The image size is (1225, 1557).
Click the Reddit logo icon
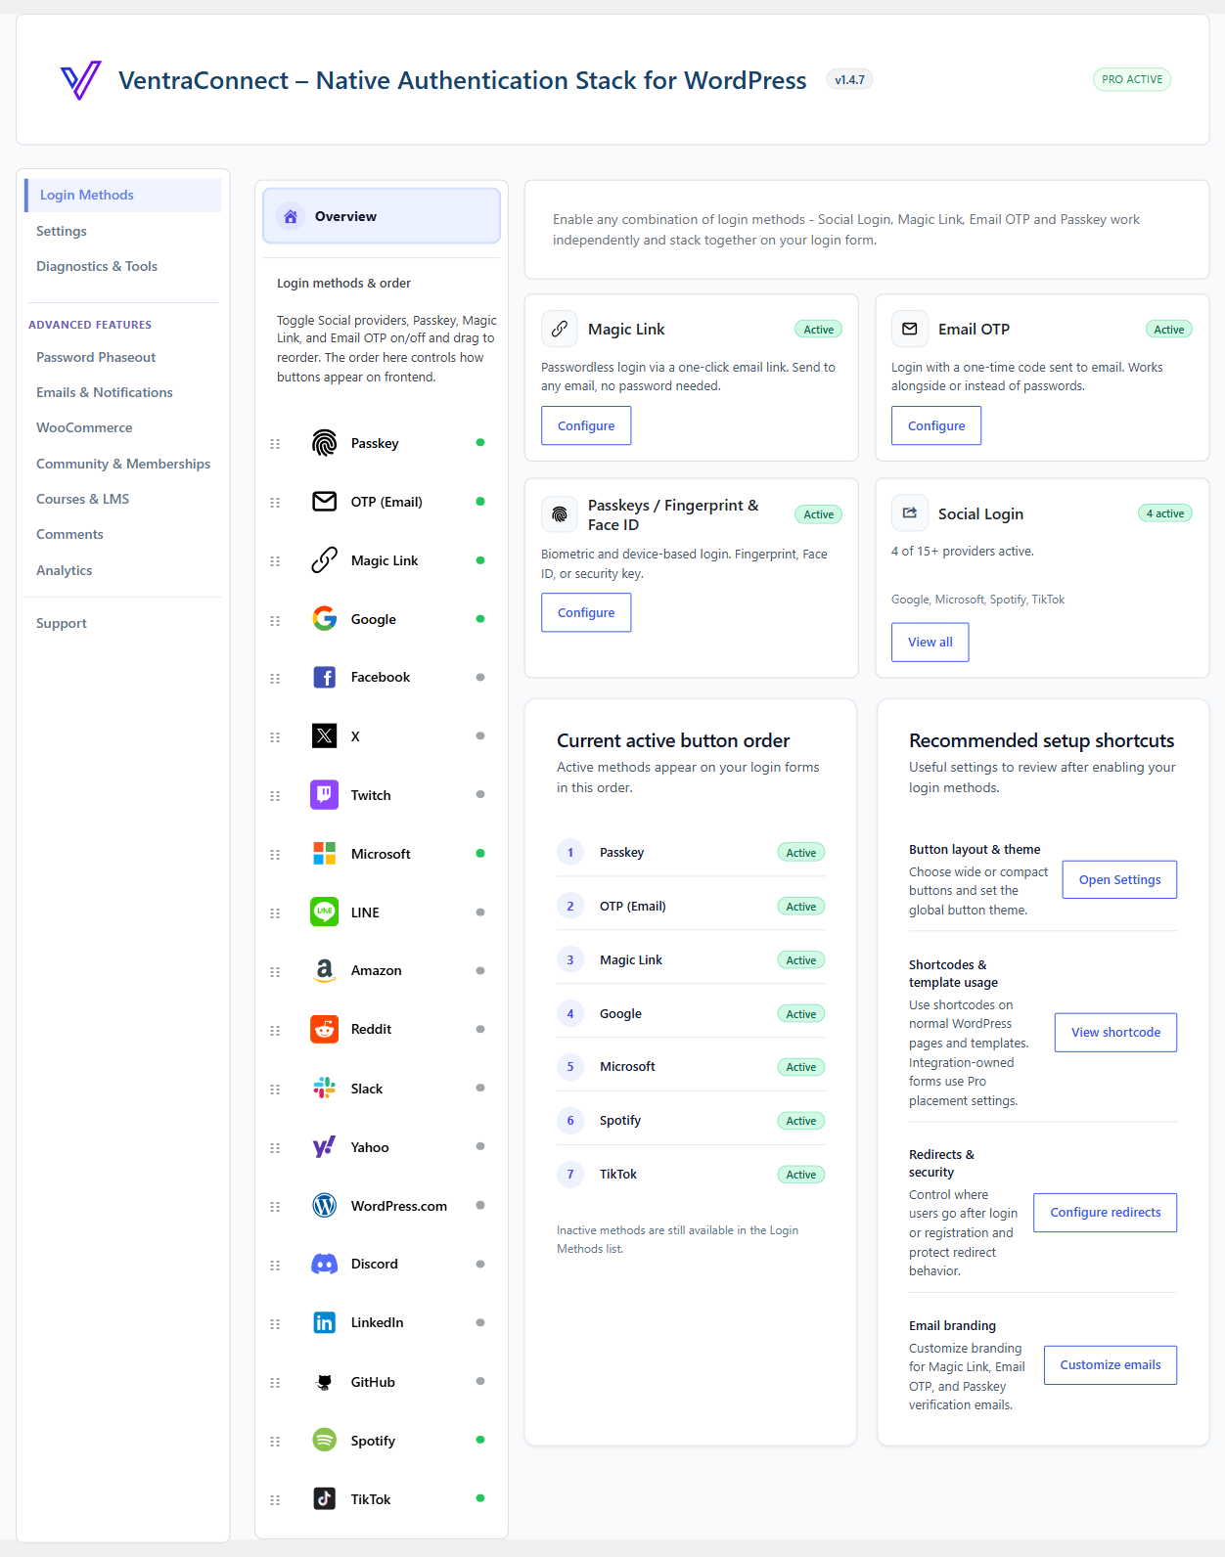[324, 1029]
